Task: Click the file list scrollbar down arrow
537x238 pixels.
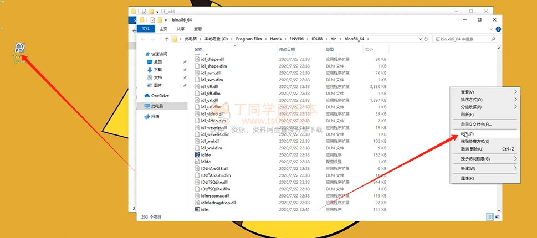Action: click(x=499, y=211)
